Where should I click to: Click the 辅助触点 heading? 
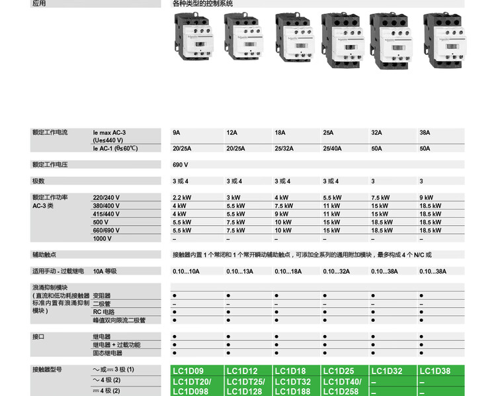point(44,254)
